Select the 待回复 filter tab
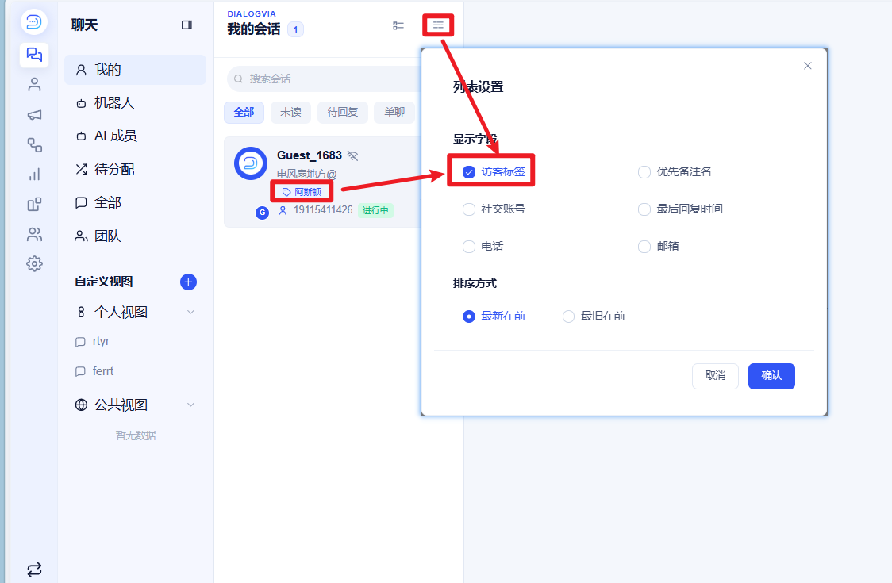 coord(343,112)
